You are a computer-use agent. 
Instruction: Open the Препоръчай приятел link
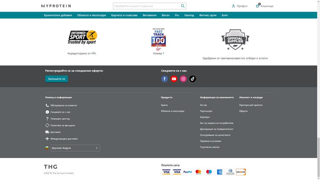(251, 105)
